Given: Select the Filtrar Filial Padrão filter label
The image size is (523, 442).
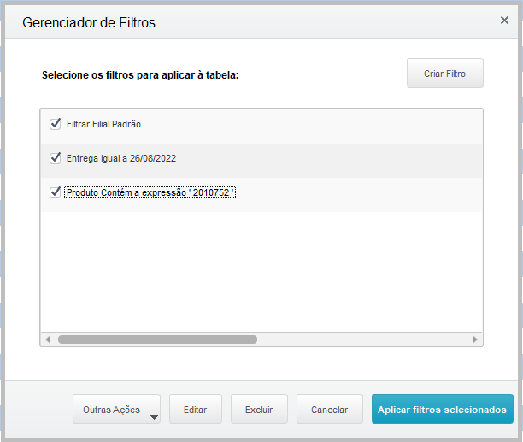Looking at the screenshot, I should coord(103,124).
